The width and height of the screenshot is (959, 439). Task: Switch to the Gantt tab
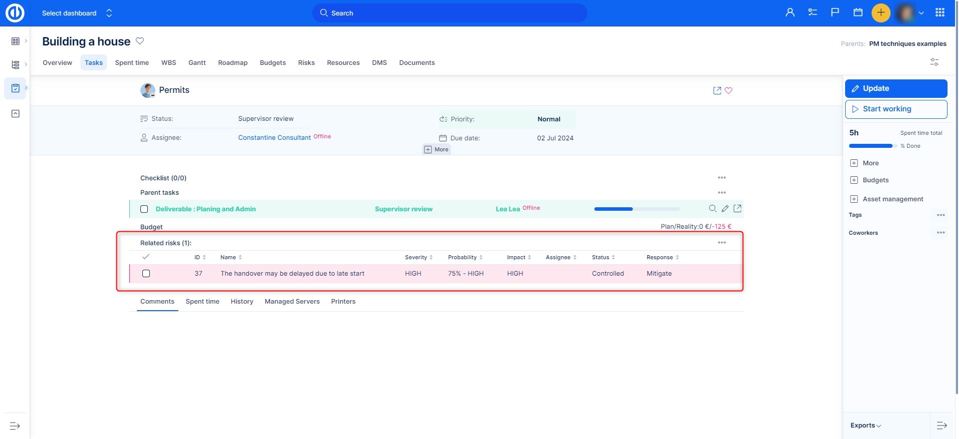click(x=197, y=63)
